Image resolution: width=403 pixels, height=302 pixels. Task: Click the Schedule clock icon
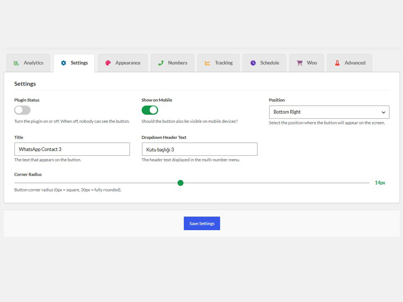coord(253,63)
